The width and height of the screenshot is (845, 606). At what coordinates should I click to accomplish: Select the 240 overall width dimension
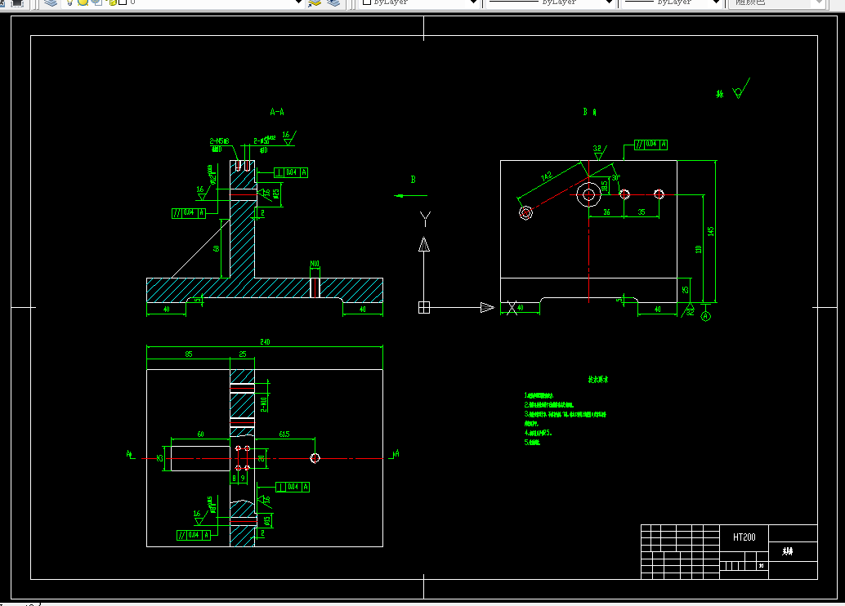point(265,342)
